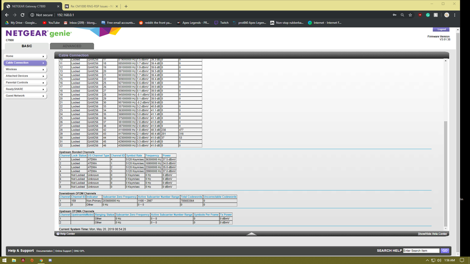Click the Windows Start button
The height and width of the screenshot is (264, 470).
4,260
